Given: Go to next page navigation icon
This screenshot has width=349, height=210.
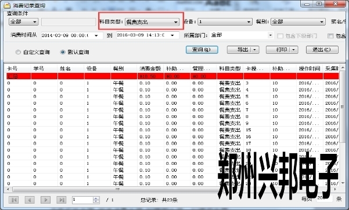Looking at the screenshot, I should 45,200.
